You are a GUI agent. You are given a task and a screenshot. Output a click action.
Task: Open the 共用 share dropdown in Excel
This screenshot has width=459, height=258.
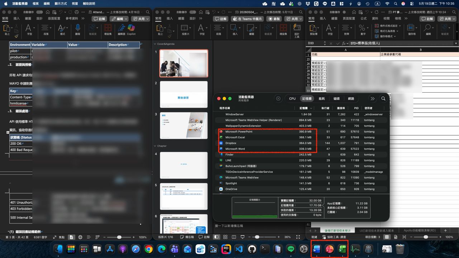[x=447, y=19]
